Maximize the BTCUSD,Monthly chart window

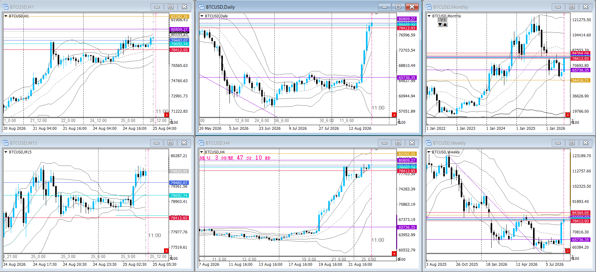[x=572, y=7]
